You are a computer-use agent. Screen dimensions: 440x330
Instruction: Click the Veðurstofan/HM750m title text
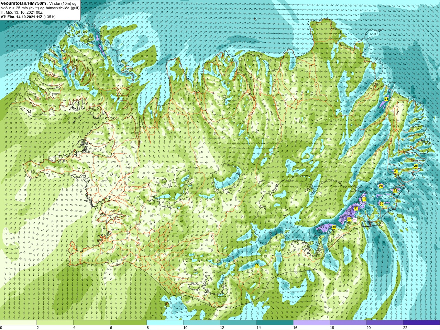(23, 3)
